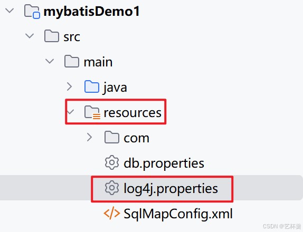Viewport: 303px width, 232px height.
Task: Click the log4j.properties gear icon
Action: click(x=112, y=188)
